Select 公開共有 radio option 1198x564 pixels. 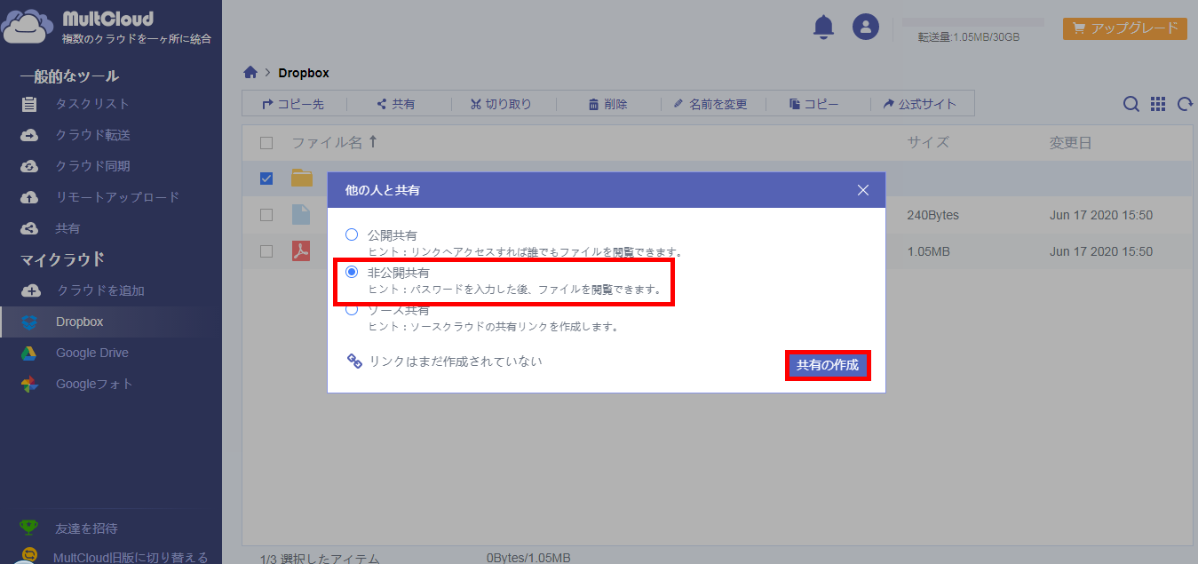352,234
